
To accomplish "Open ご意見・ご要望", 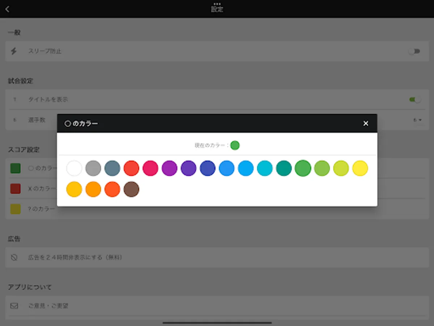I will click(217, 306).
